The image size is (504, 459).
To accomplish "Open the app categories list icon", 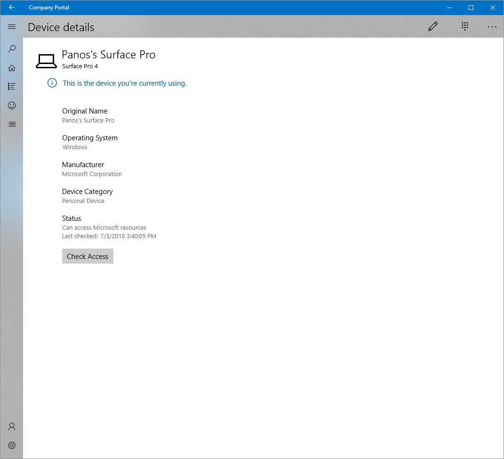I will tap(12, 86).
